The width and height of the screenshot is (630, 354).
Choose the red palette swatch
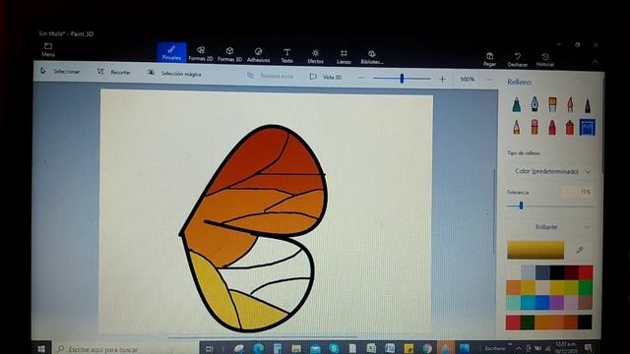(x=586, y=272)
